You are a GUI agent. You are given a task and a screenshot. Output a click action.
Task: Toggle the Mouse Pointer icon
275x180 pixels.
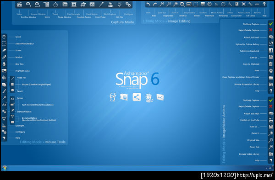point(216,4)
